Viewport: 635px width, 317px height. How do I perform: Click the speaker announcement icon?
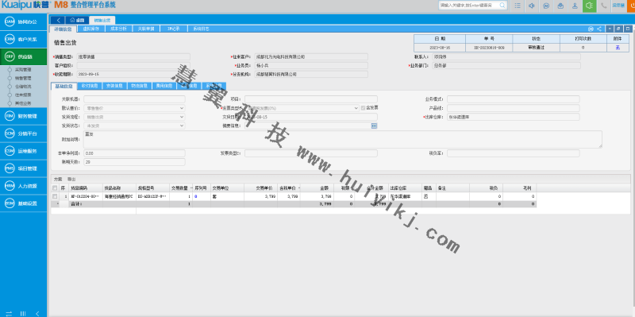coord(532,6)
